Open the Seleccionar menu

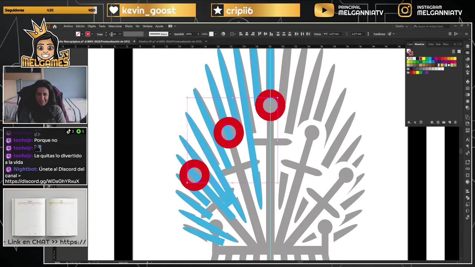point(115,26)
